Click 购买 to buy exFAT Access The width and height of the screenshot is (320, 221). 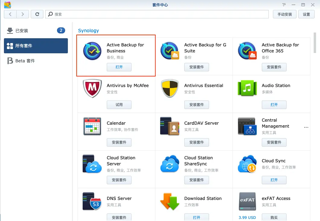click(274, 217)
